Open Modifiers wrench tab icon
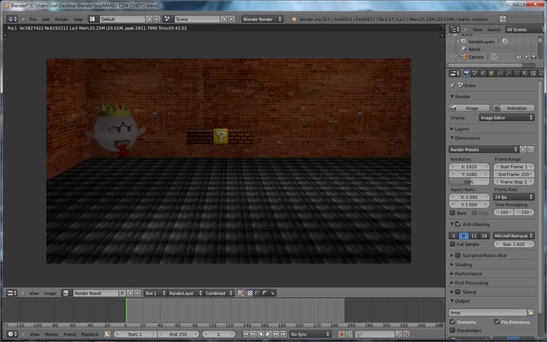Screen dimensions: 547x342 click(509, 73)
